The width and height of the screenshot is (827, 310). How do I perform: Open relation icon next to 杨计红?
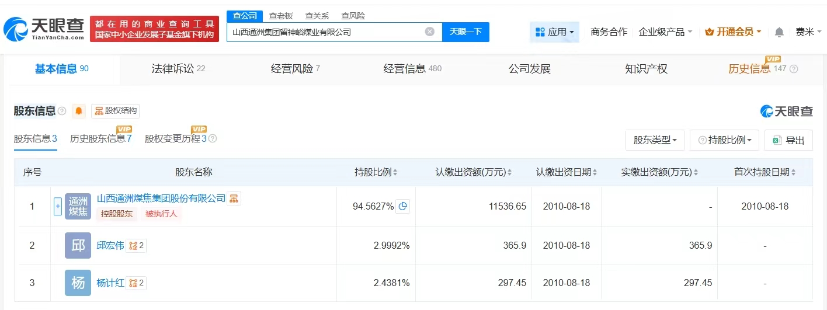point(136,283)
